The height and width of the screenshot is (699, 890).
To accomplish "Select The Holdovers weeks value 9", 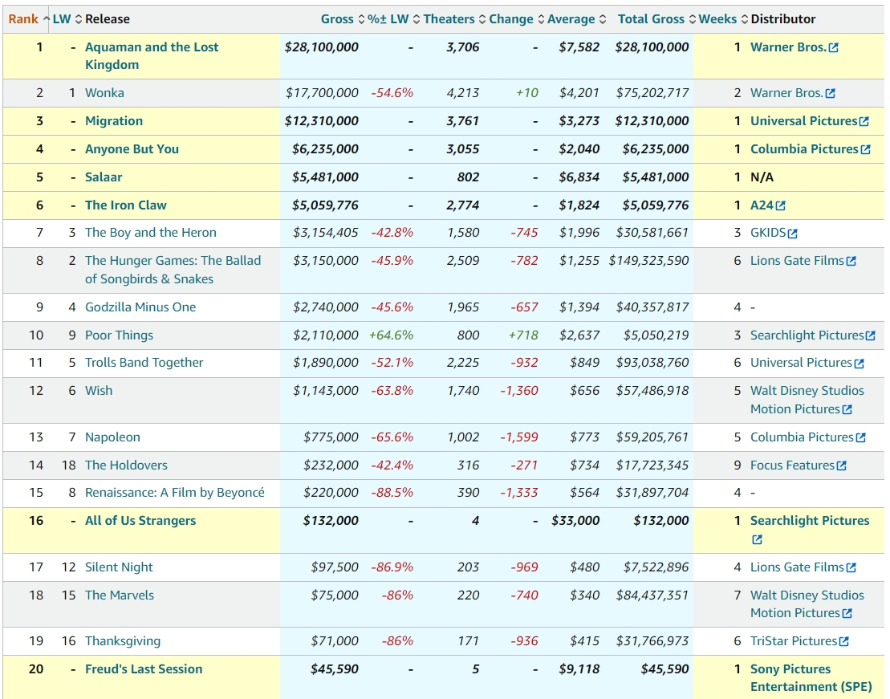I will point(738,465).
